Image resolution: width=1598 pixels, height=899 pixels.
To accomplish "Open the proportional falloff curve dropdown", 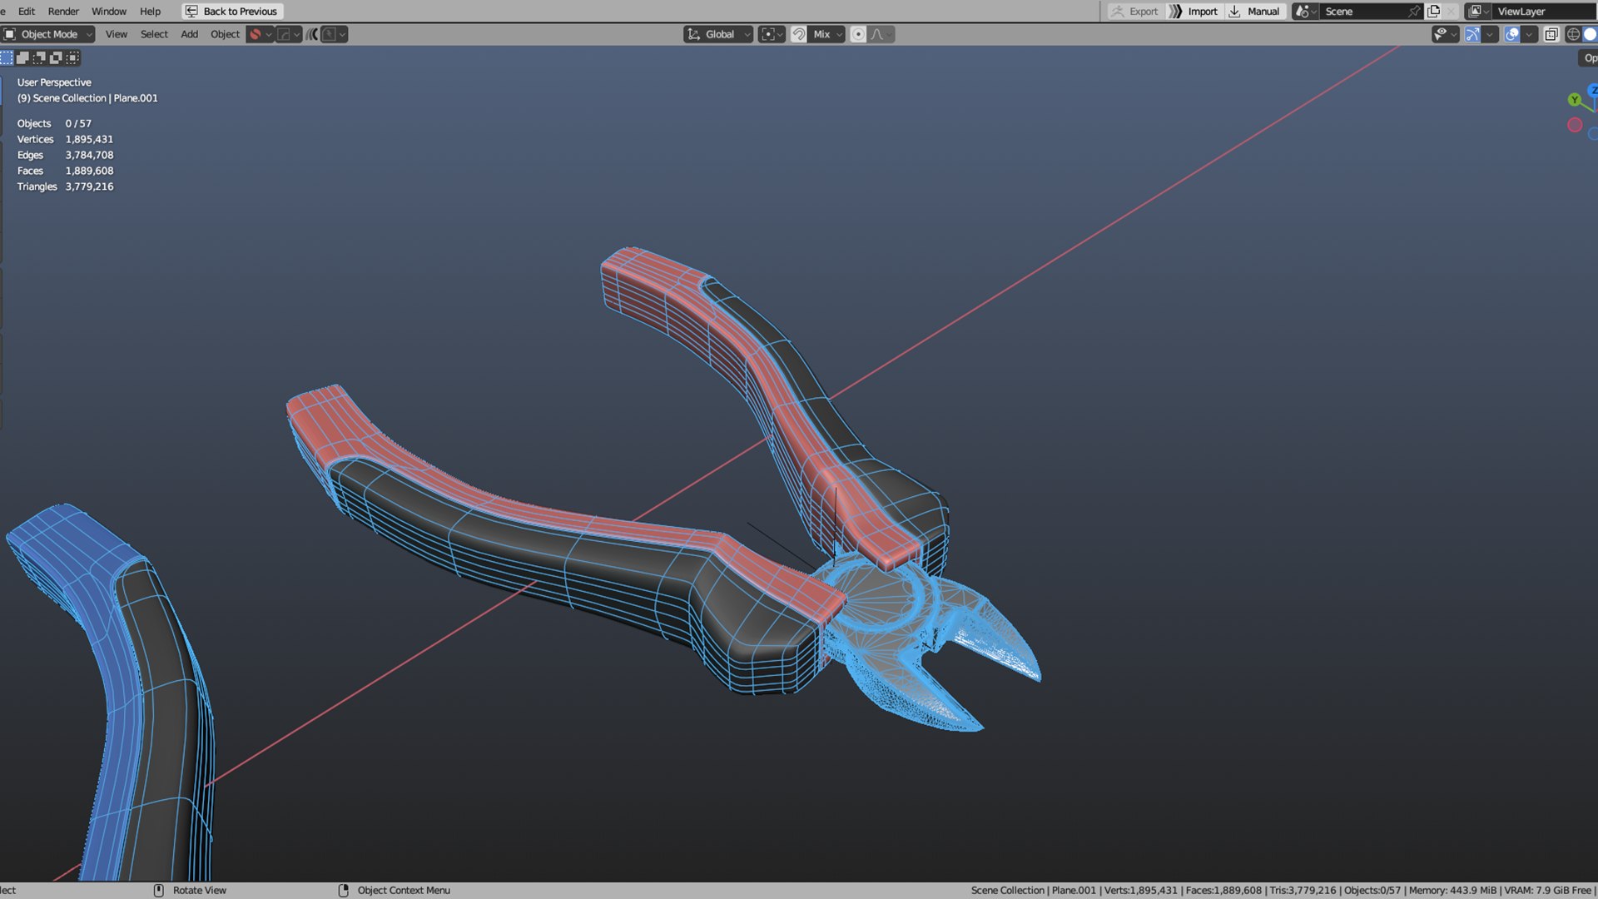I will point(881,34).
